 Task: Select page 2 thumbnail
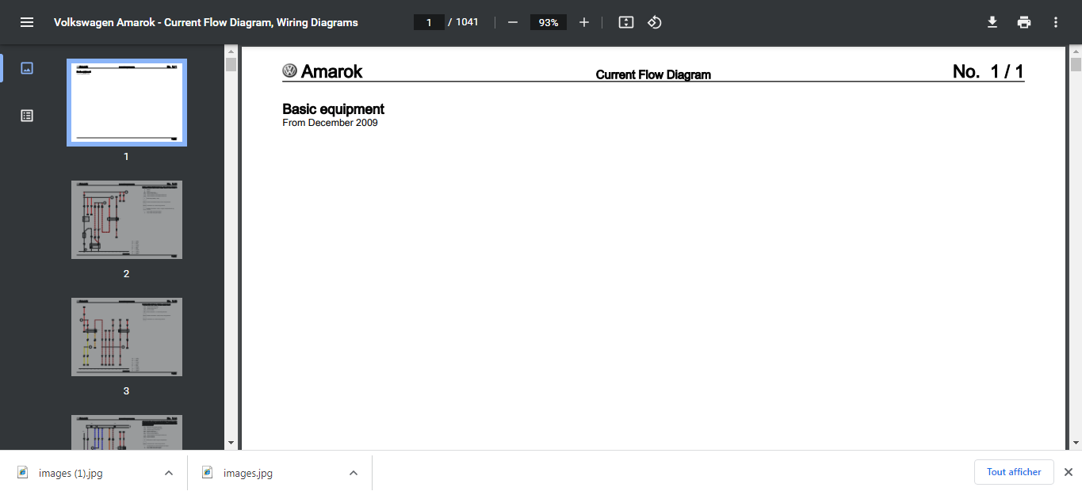click(x=127, y=219)
